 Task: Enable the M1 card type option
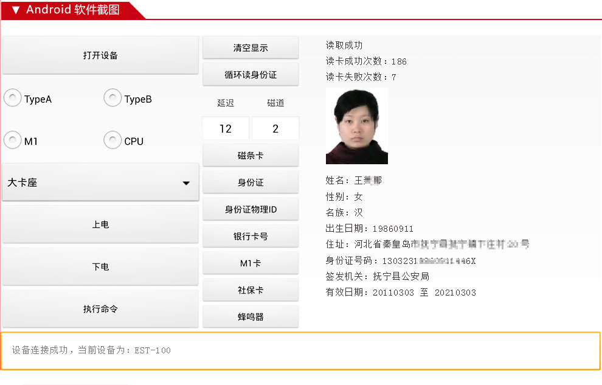click(13, 140)
